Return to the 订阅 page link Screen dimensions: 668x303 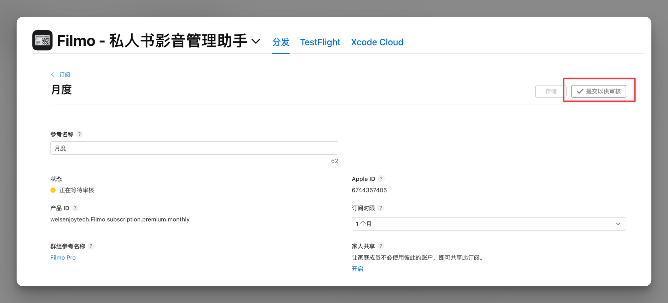64,74
